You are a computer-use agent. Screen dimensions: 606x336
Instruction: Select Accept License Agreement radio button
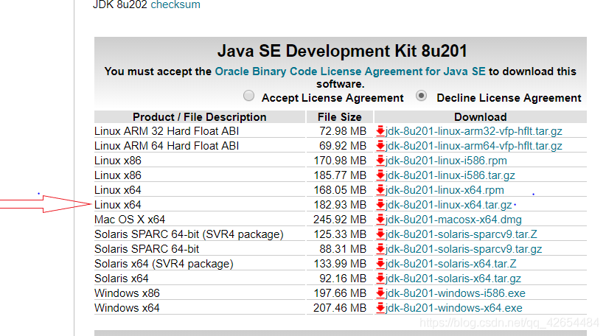(x=249, y=96)
